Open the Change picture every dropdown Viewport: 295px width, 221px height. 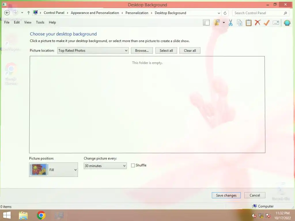point(105,166)
